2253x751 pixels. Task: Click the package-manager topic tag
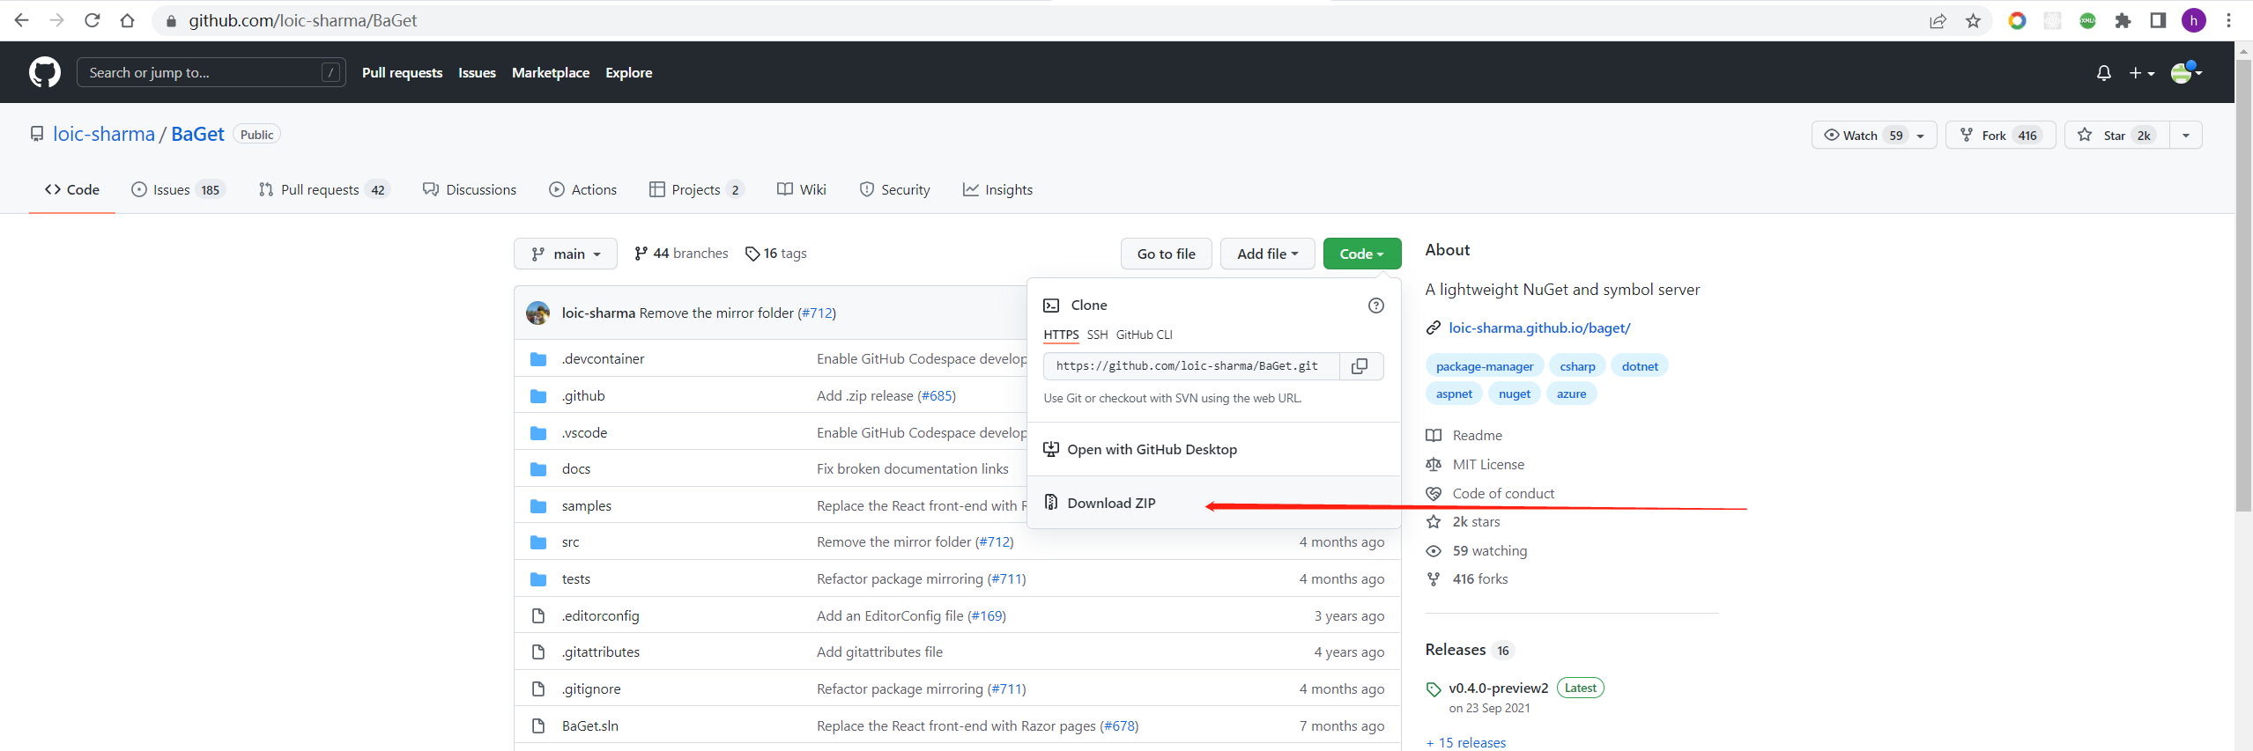click(x=1484, y=366)
